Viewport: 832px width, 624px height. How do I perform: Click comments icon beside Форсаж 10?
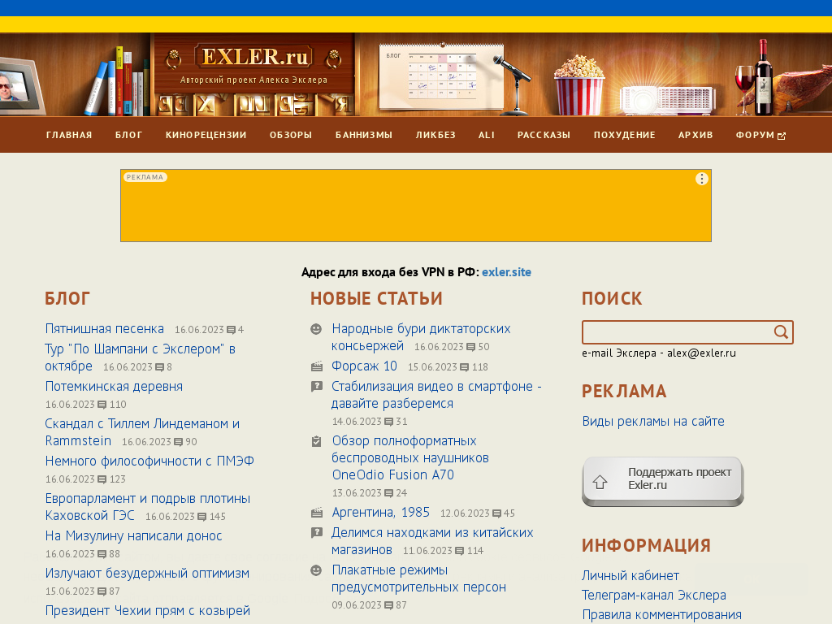(464, 367)
